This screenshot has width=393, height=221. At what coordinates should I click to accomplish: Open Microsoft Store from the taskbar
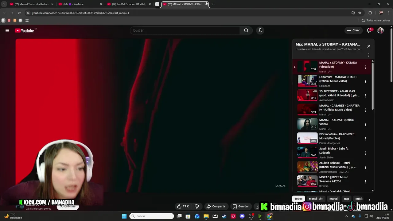(x=188, y=216)
